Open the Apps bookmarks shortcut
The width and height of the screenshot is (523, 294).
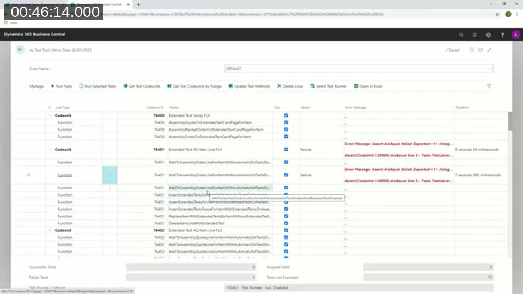coord(11,23)
